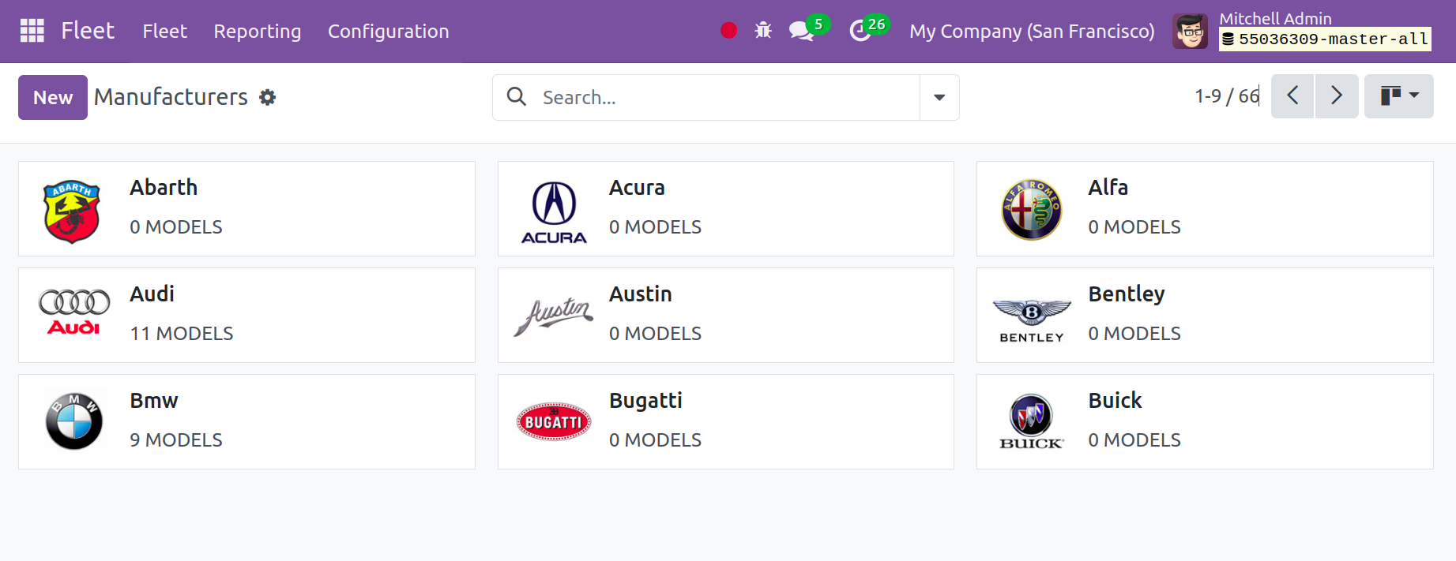This screenshot has width=1456, height=561.
Task: Click the BMW roundel logo
Action: 74,421
